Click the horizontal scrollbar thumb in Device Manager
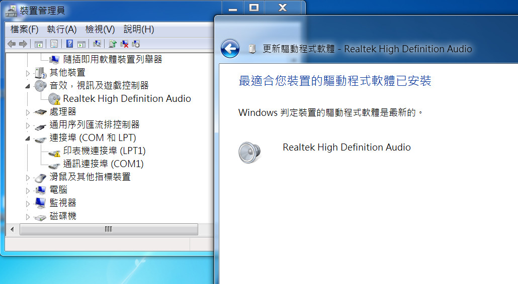 [x=109, y=229]
